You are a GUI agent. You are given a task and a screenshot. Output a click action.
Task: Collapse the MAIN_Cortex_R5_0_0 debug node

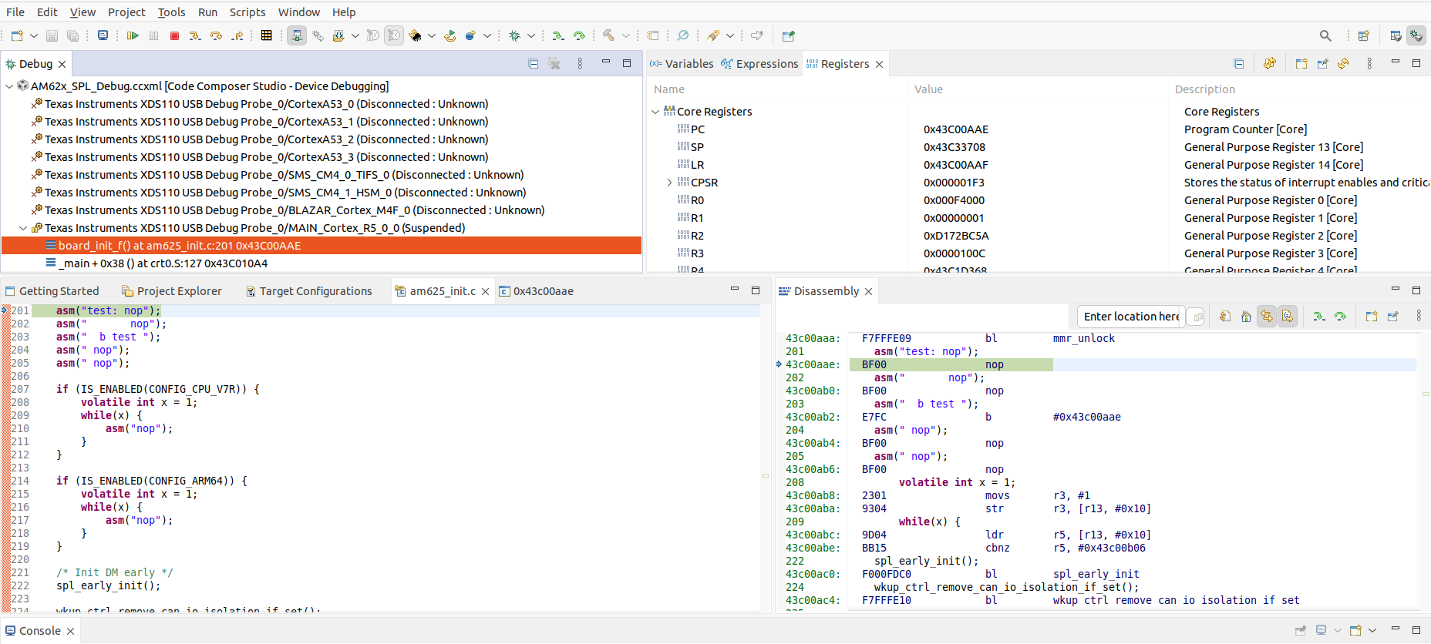[23, 228]
